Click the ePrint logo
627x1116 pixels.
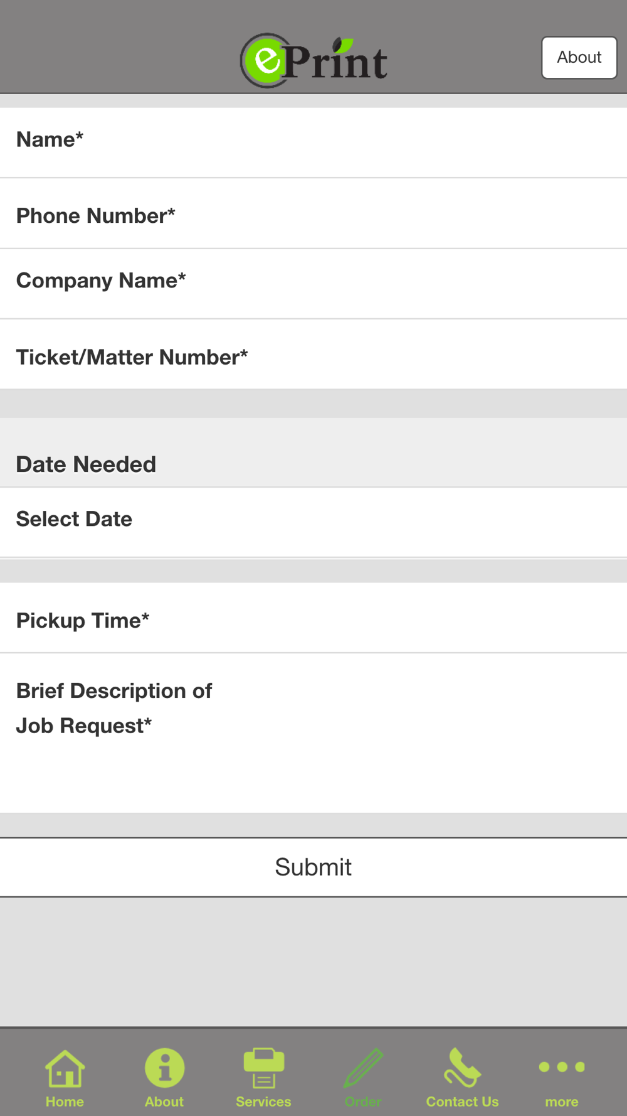click(313, 60)
